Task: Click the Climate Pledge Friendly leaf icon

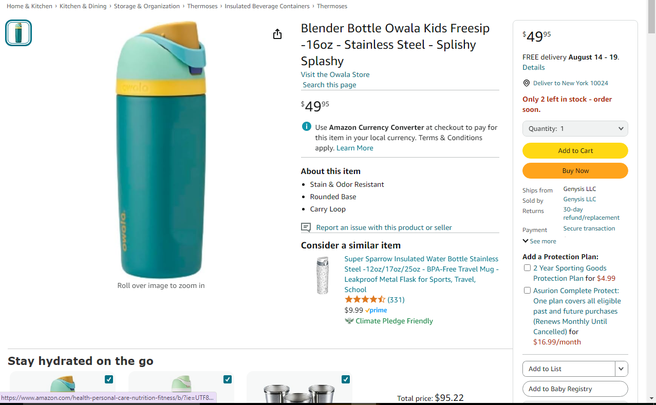Action: (x=350, y=321)
